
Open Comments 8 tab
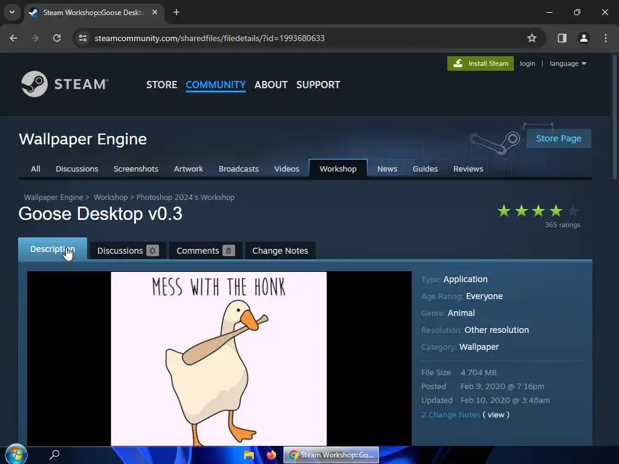(x=206, y=251)
